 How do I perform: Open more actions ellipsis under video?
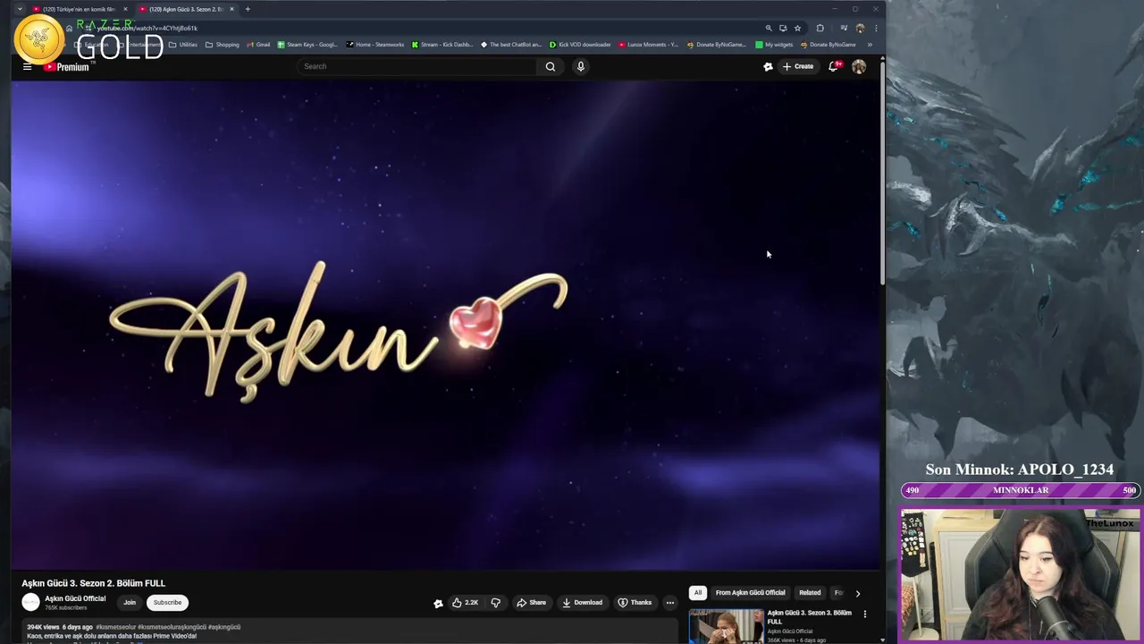[670, 603]
